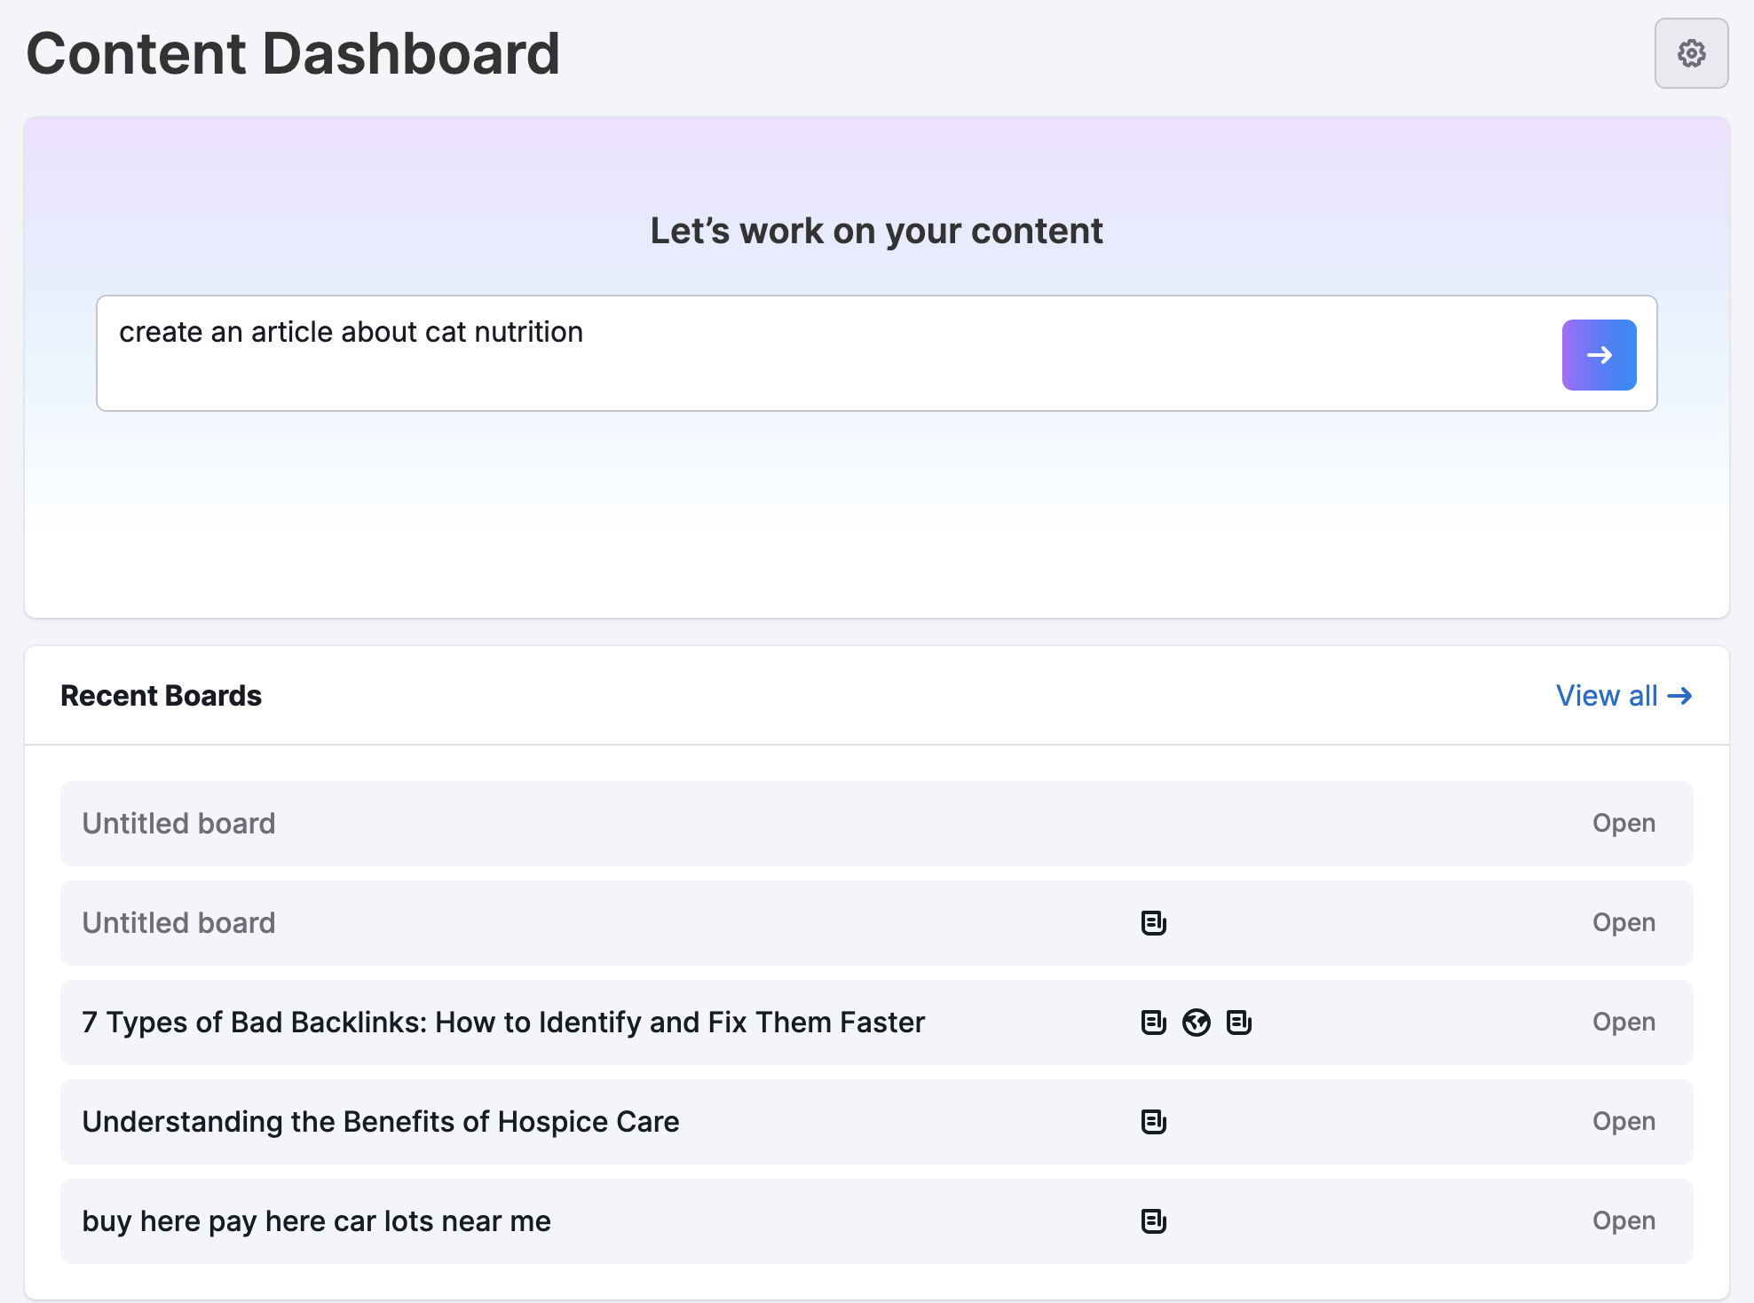Select Understanding the Benefits of Hospice Care title

[x=380, y=1122]
